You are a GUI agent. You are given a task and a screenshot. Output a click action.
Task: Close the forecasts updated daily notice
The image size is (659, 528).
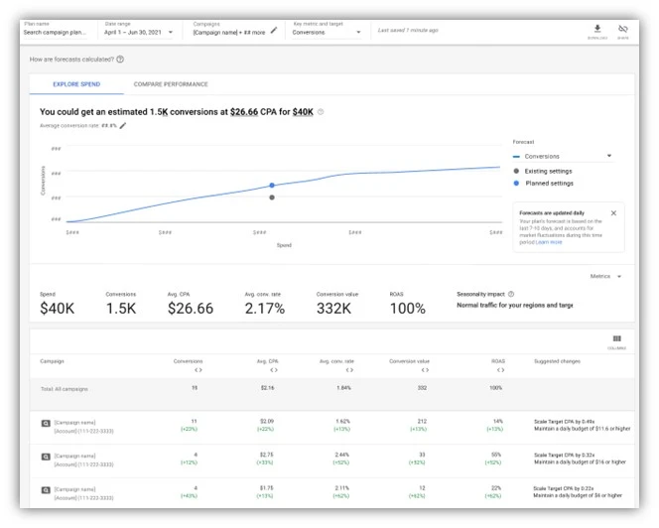[x=613, y=213]
